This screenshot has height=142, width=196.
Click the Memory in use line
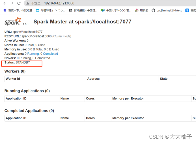click(x=32, y=49)
